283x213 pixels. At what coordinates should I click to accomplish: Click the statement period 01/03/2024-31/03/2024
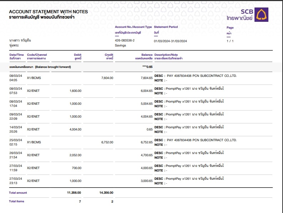tap(170, 41)
